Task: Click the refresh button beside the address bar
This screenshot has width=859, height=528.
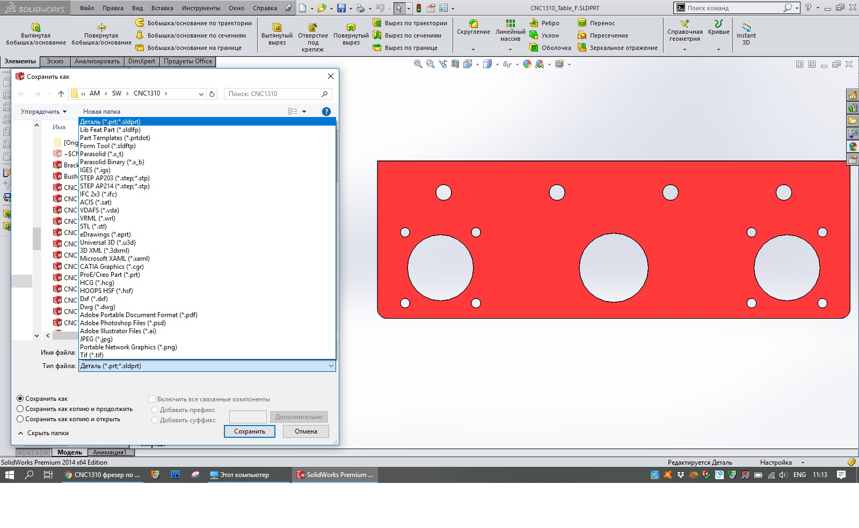Action: 212,94
